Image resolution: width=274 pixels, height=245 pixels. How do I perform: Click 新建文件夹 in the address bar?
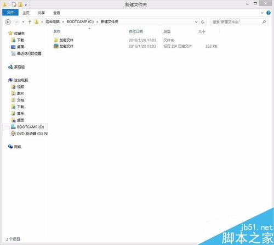[x=110, y=21]
